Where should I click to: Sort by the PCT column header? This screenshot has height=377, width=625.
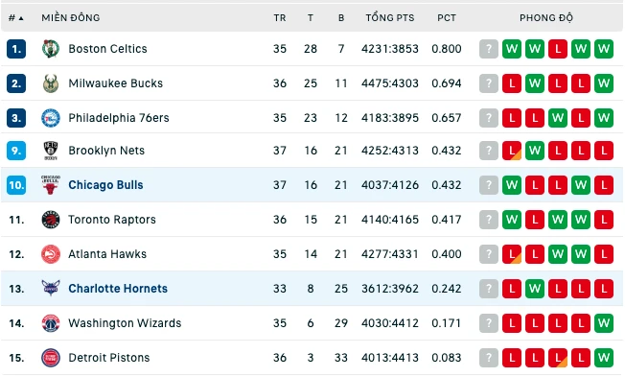(447, 18)
